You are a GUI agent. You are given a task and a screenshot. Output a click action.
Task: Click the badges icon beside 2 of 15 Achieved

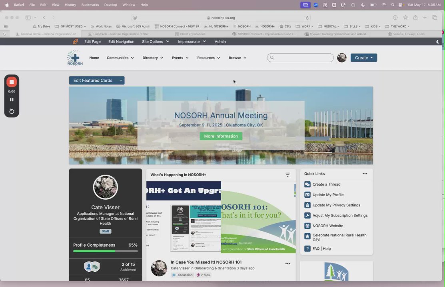click(92, 267)
